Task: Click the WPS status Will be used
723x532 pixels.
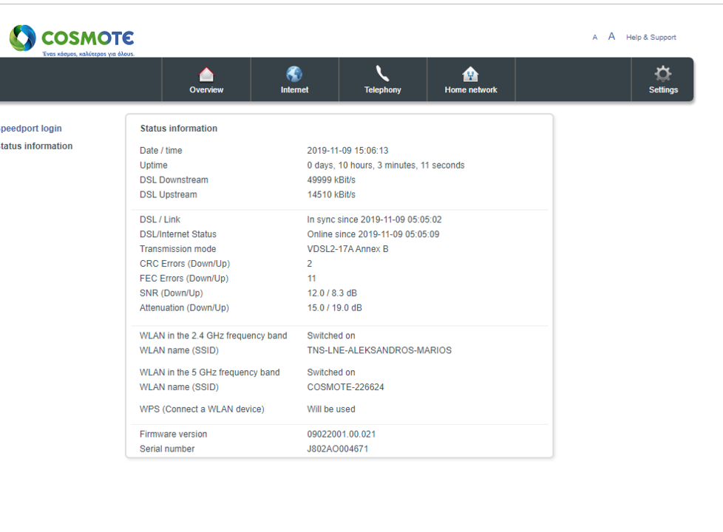Action: 331,410
